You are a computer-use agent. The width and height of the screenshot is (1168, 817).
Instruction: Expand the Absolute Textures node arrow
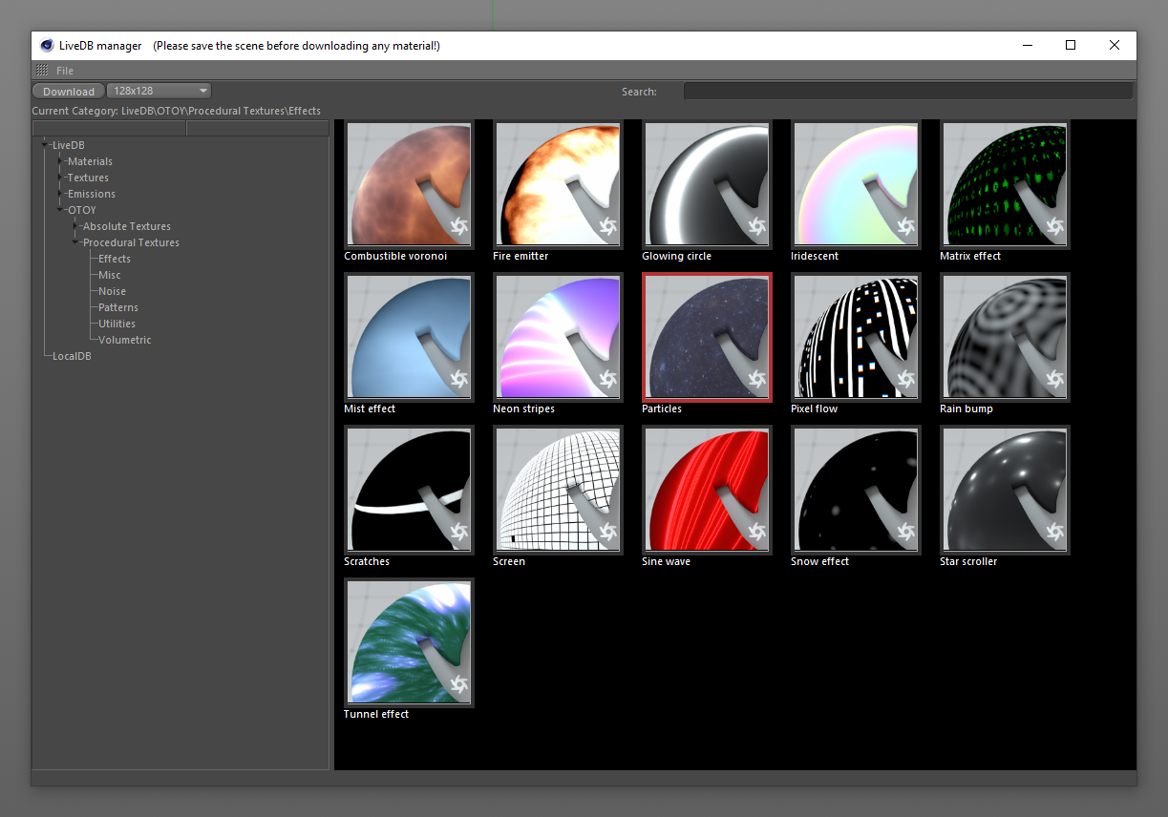(x=76, y=226)
